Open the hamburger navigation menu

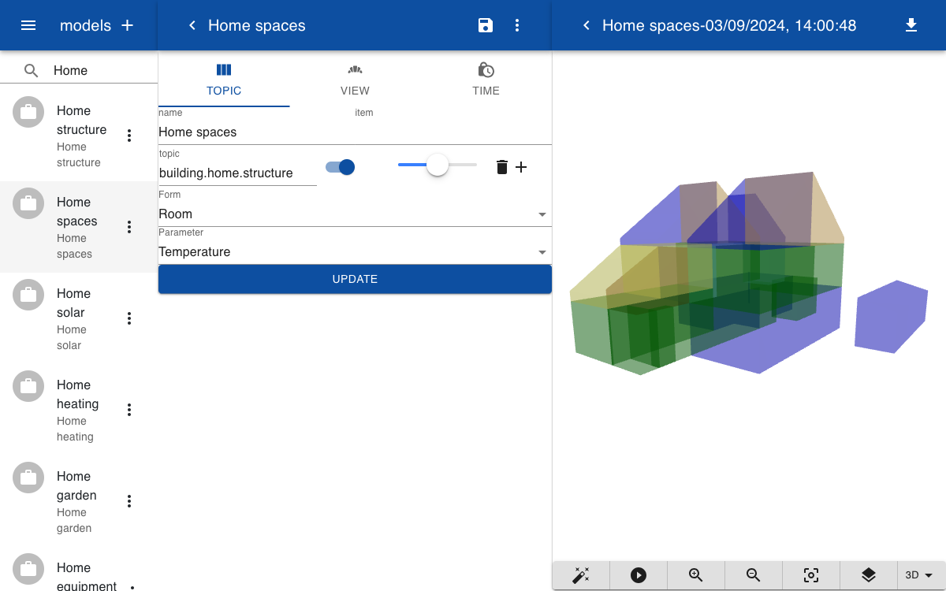(28, 25)
